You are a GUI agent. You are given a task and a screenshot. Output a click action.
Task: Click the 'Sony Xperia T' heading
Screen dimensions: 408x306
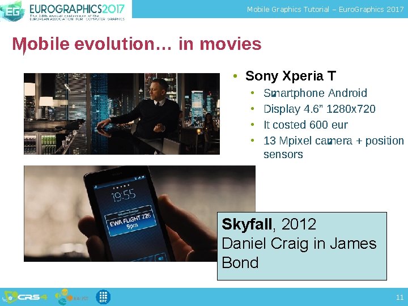291,76
